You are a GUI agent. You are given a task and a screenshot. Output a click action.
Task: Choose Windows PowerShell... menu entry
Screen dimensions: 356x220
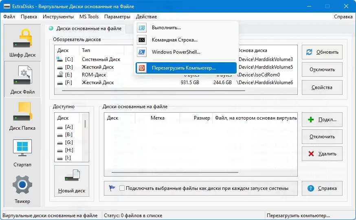pos(186,52)
